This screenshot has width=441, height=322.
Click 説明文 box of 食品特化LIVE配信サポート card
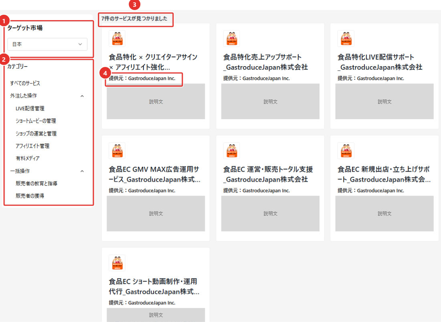point(384,101)
